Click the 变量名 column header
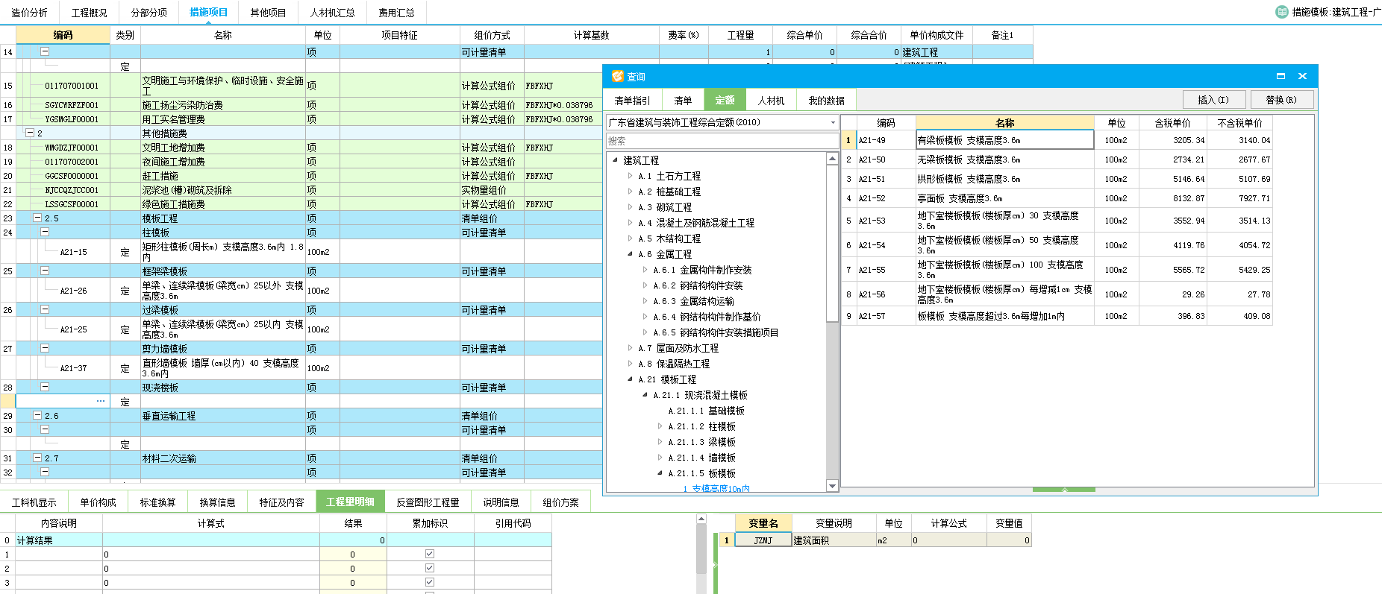The image size is (1382, 594). (x=763, y=523)
